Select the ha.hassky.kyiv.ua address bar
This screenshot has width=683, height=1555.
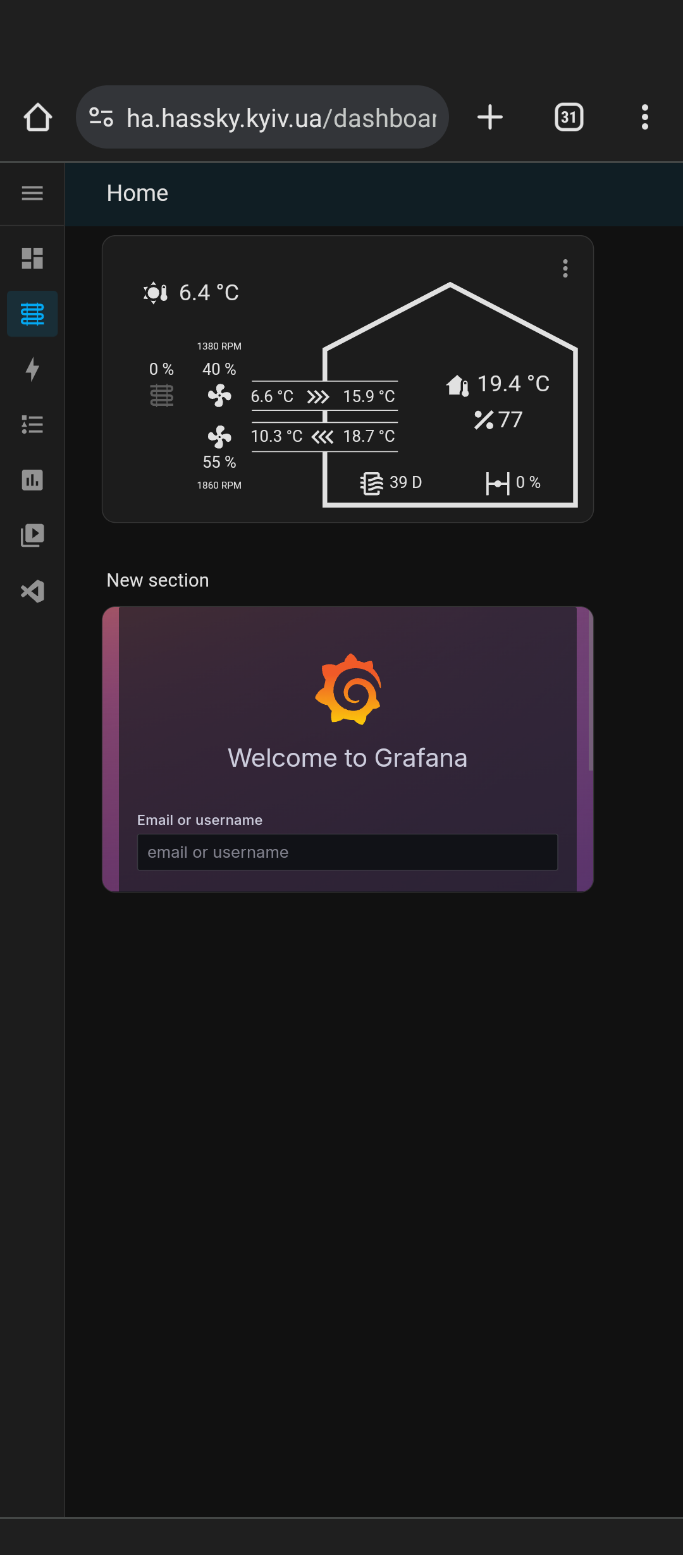click(x=262, y=118)
